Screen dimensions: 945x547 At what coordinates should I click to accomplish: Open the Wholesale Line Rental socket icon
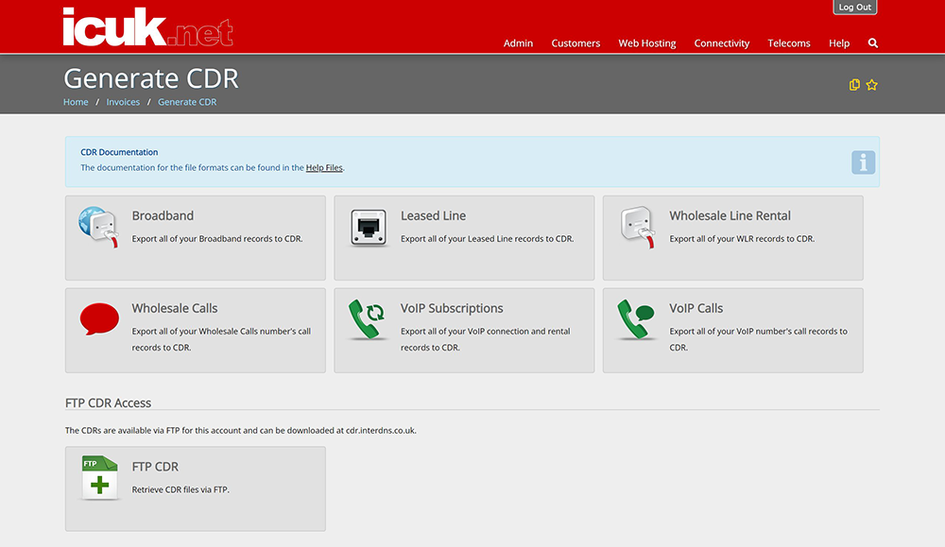point(637,227)
